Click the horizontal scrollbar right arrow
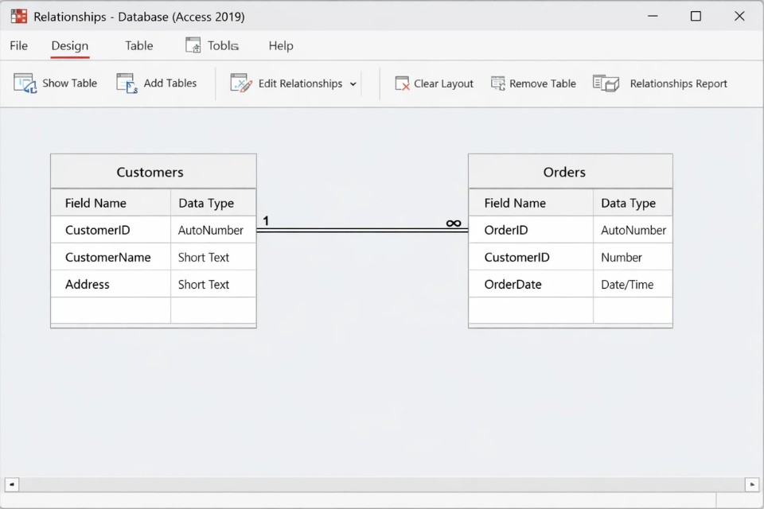 coord(751,484)
